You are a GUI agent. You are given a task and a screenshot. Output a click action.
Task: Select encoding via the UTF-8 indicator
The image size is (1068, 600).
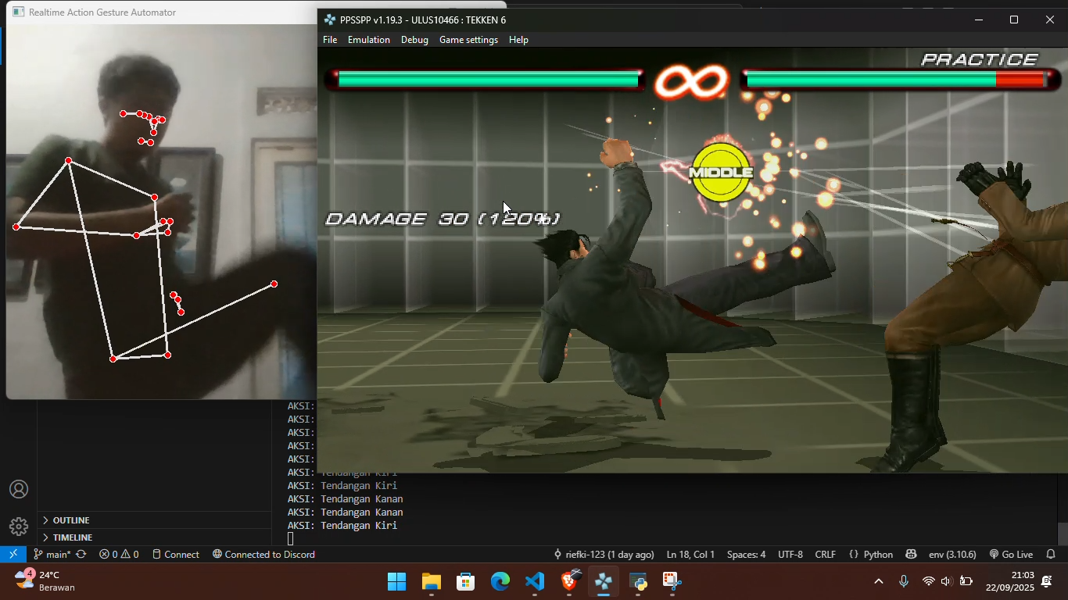click(790, 555)
